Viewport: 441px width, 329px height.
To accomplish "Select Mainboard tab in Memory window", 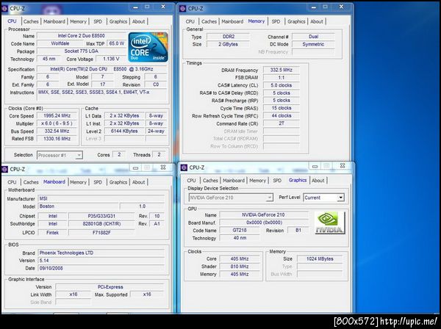I will (232, 21).
